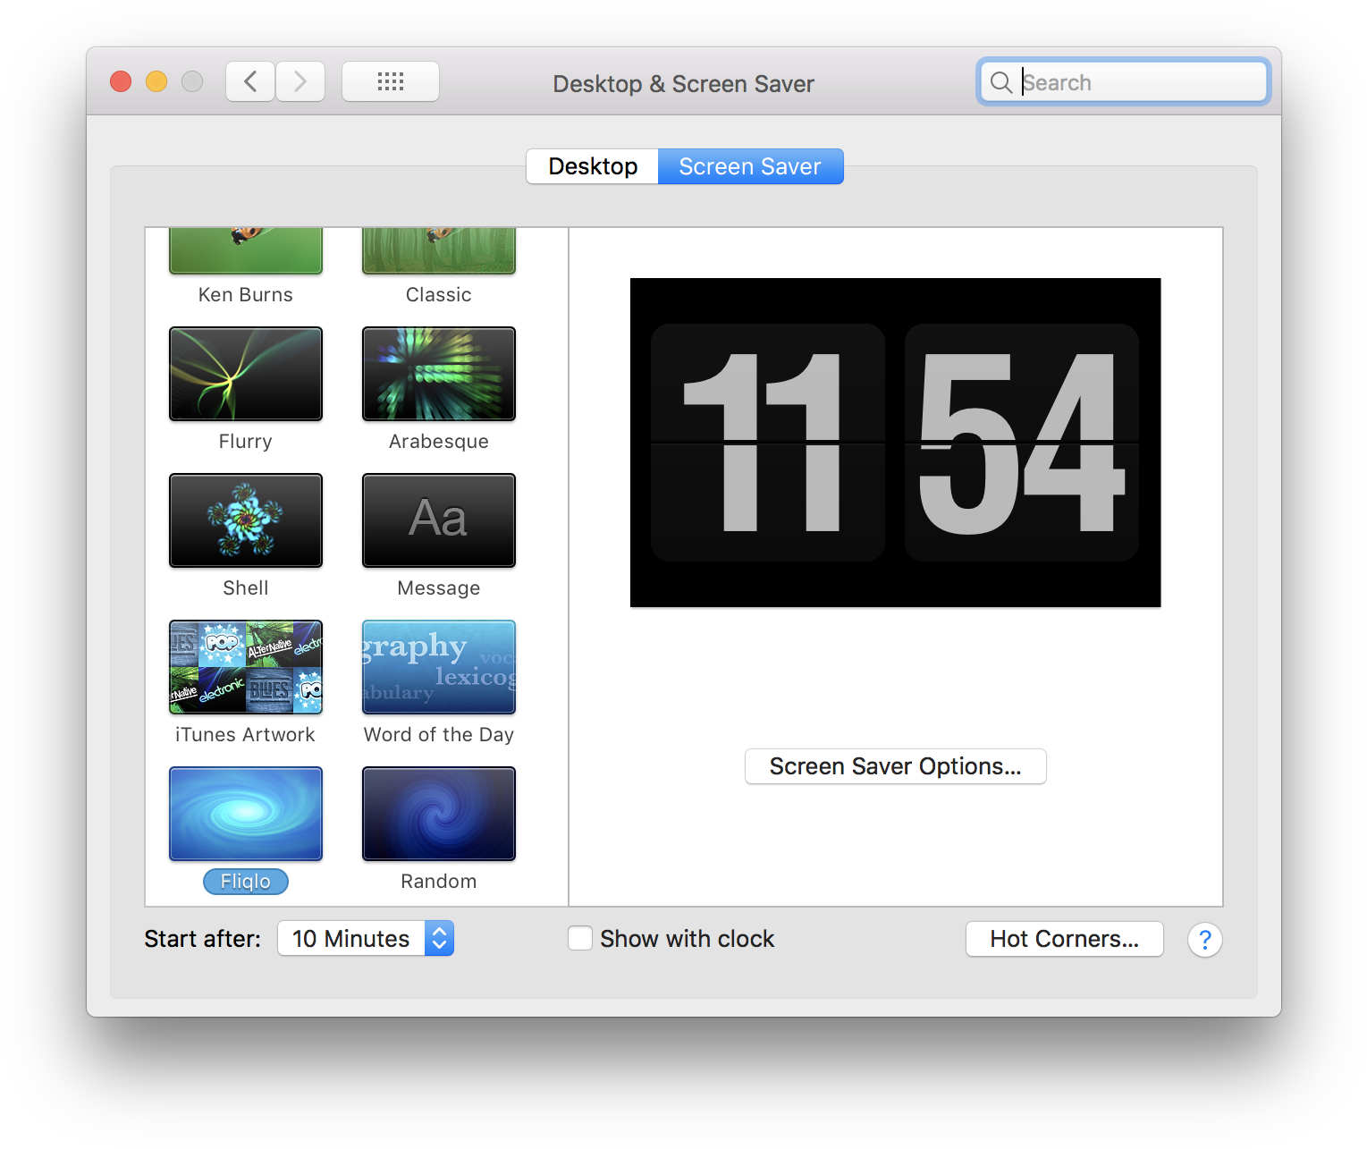Open the Start after time dropdown
Screen dimensions: 1367x1149
coord(366,938)
